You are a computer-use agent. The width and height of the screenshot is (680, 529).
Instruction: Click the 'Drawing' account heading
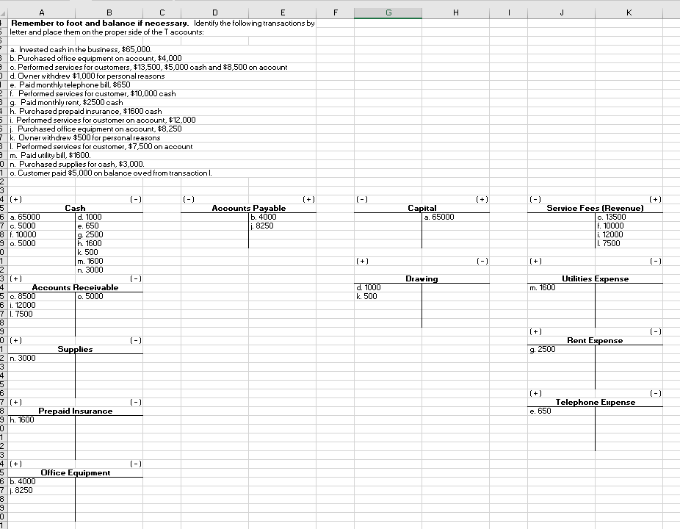[x=422, y=278]
